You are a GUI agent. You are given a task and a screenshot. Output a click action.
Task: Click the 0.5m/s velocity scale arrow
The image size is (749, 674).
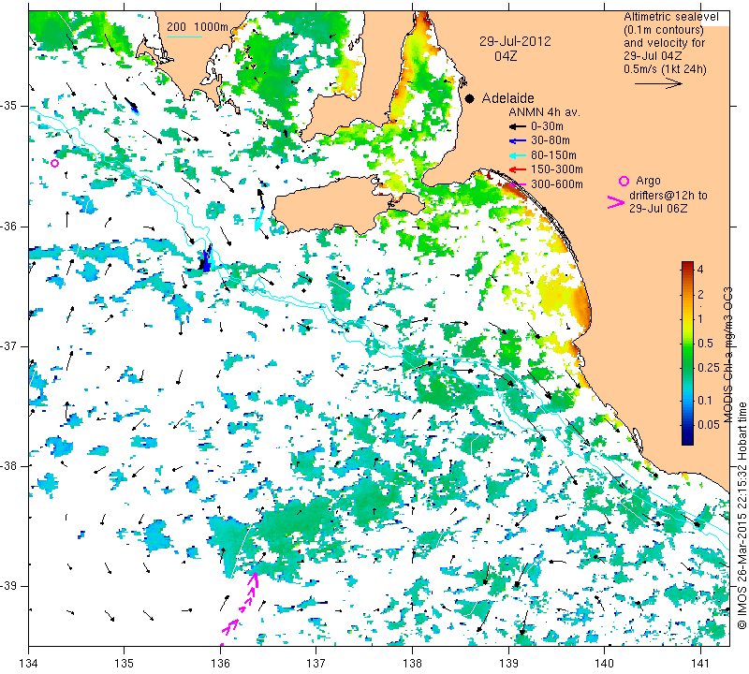[x=658, y=84]
